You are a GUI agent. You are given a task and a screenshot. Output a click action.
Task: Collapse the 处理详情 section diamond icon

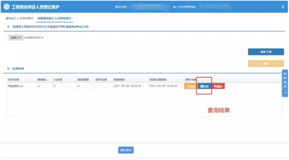[8, 68]
